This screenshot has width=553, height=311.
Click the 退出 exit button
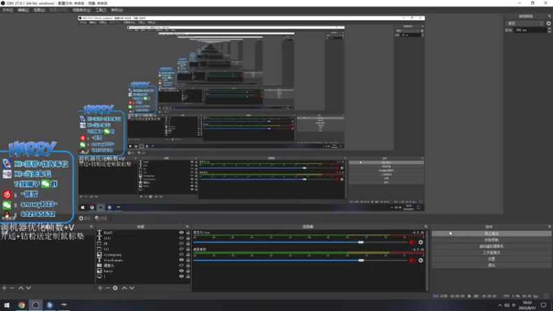491,265
